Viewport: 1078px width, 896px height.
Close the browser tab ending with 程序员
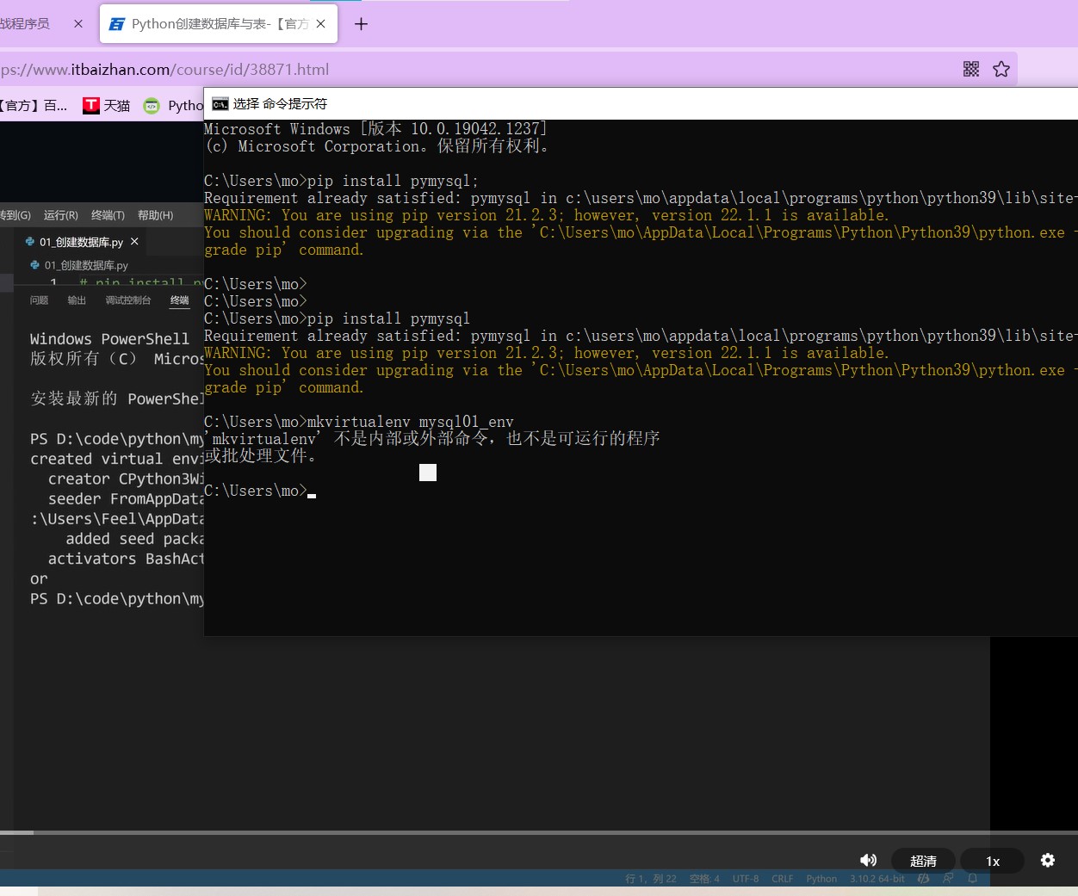(78, 24)
